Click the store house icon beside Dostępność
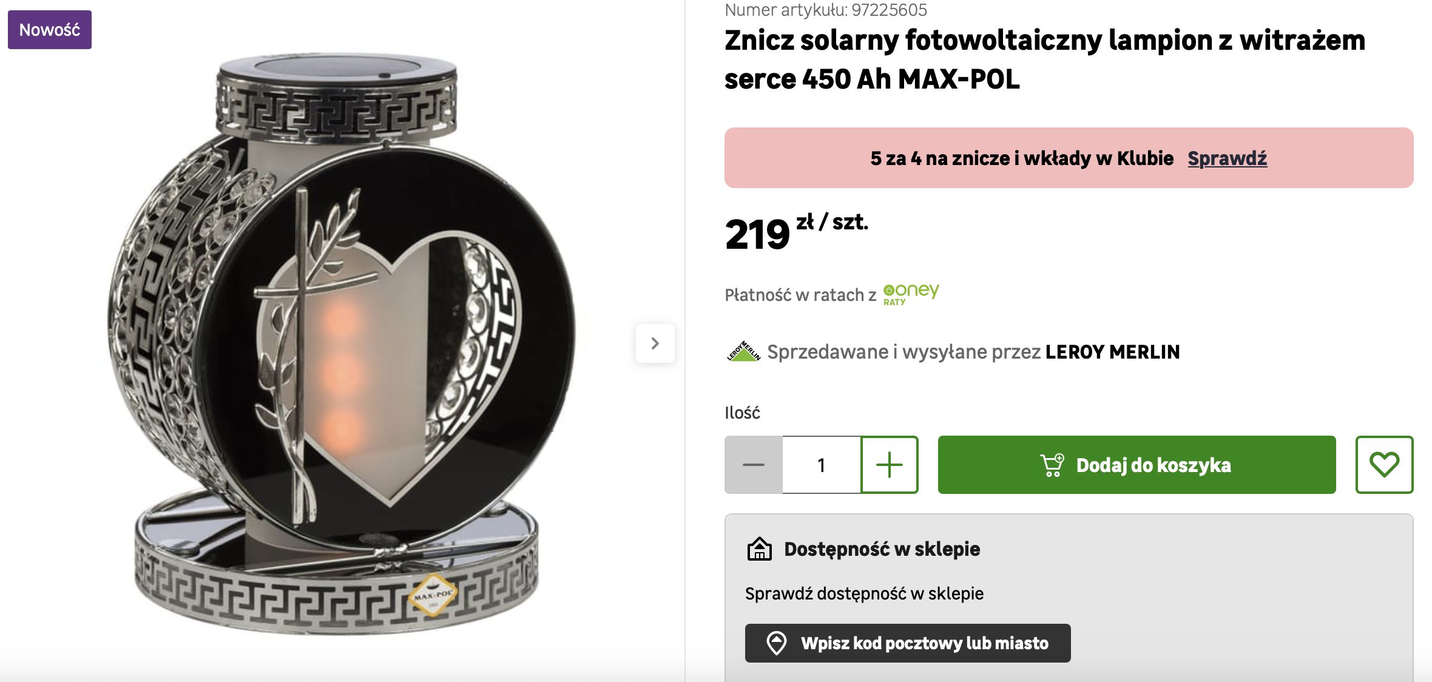The height and width of the screenshot is (682, 1432). pos(759,549)
